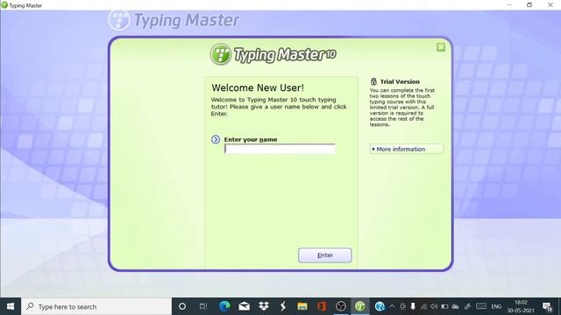Open Dropbox from the taskbar
This screenshot has width=561, height=315.
click(x=264, y=306)
